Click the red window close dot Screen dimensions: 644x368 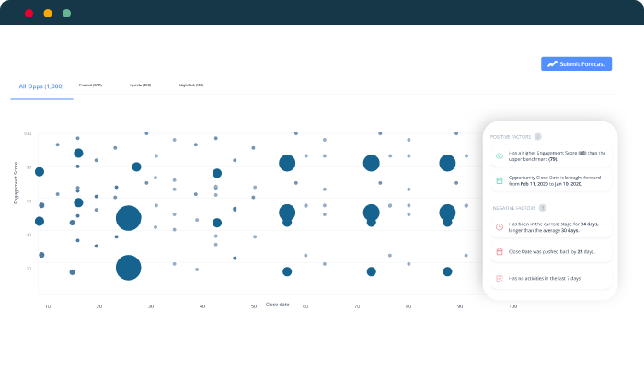point(29,13)
